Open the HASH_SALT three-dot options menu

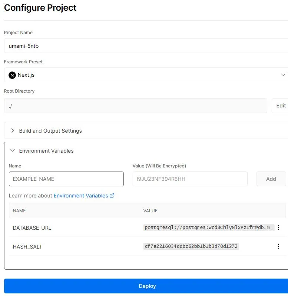278,246
